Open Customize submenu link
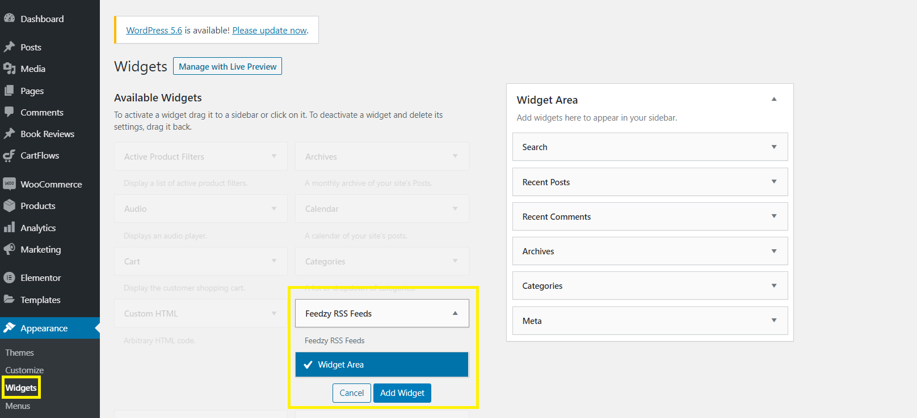 click(24, 370)
